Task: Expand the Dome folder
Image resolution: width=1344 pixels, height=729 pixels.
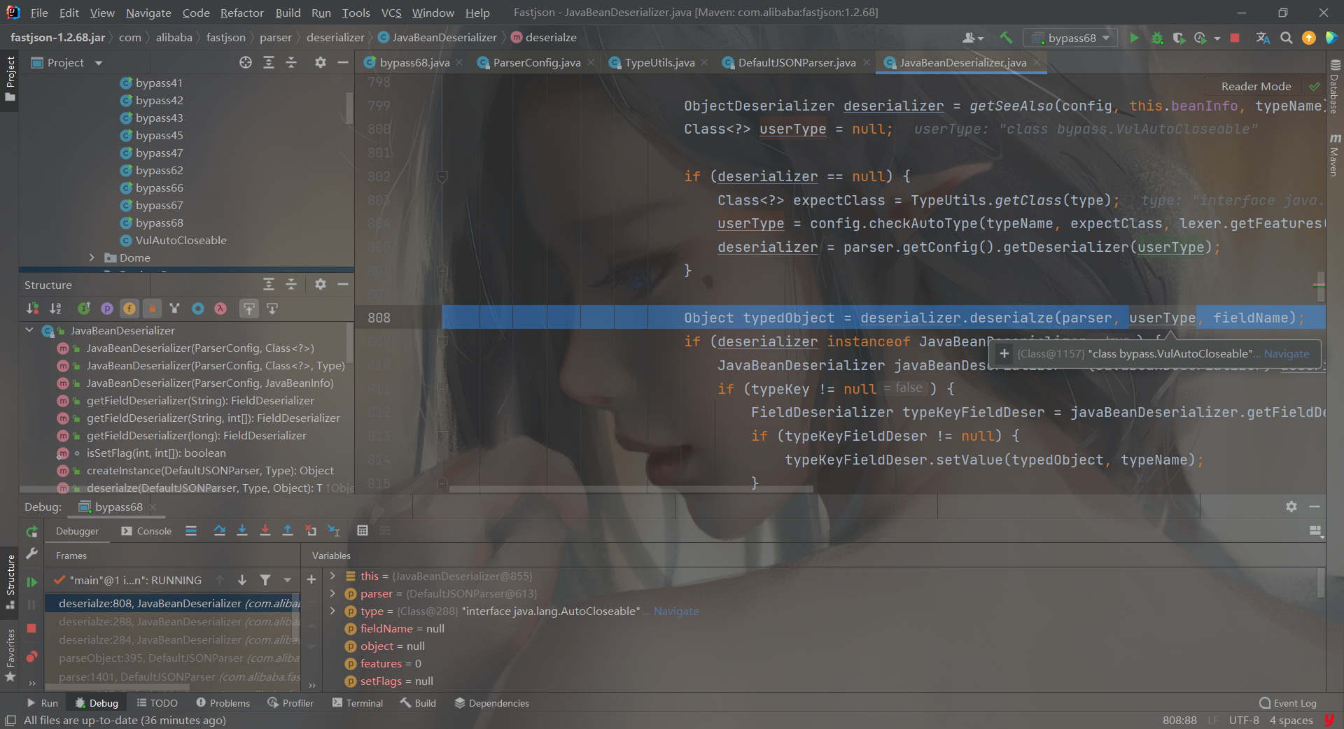Action: coord(92,257)
